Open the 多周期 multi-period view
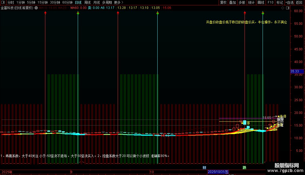This screenshot has width=305, height=175. [107, 2]
